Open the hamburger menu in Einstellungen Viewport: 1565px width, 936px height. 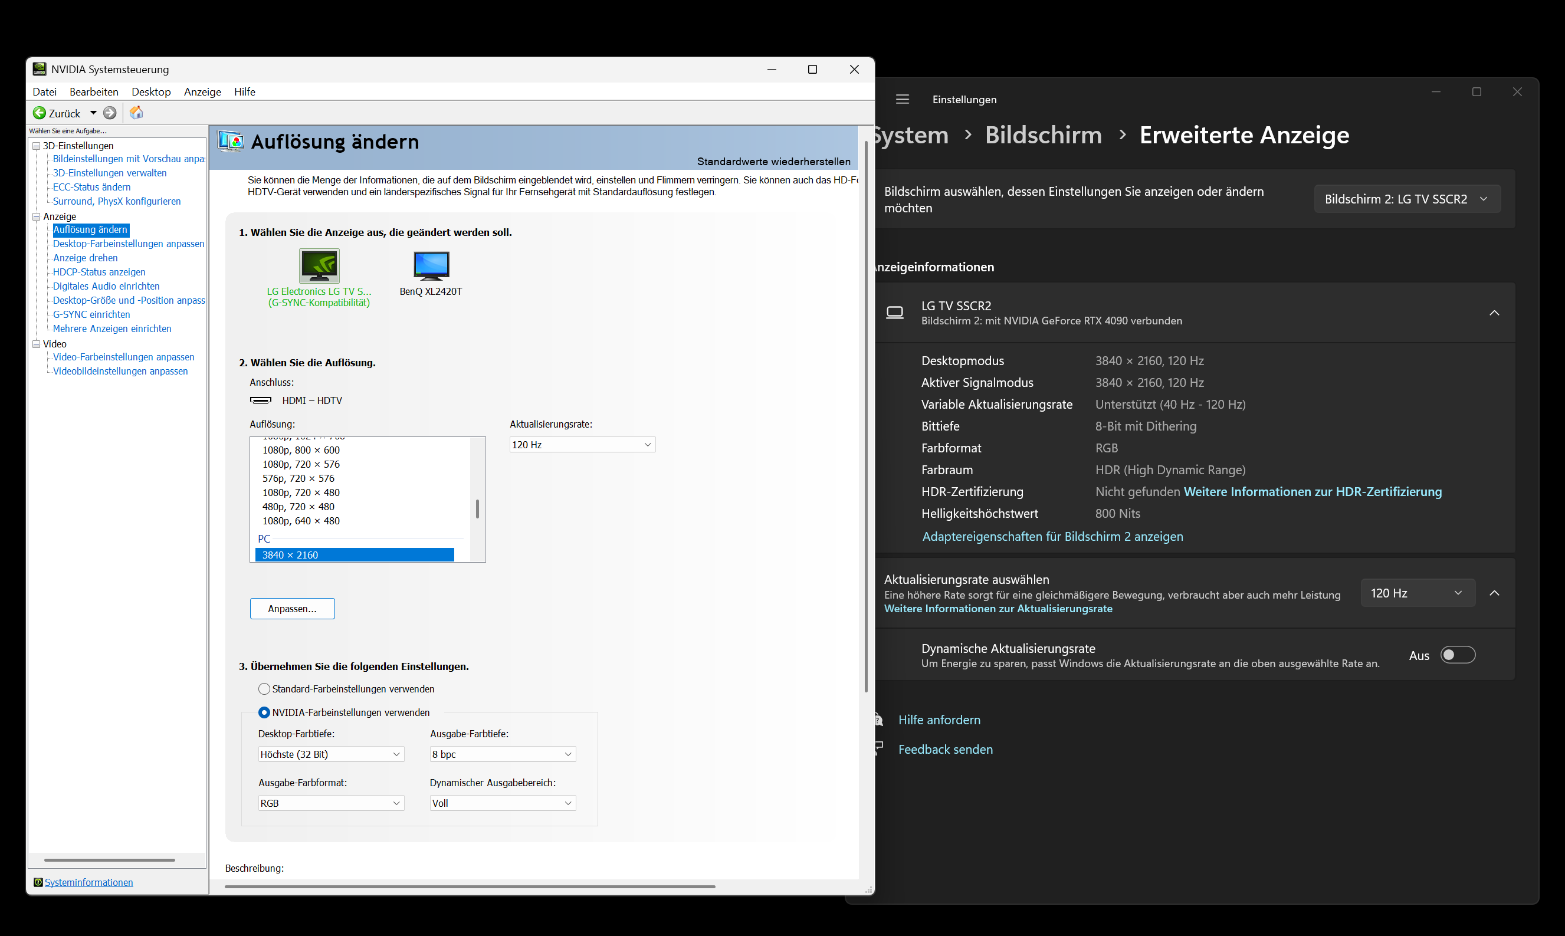pyautogui.click(x=902, y=99)
